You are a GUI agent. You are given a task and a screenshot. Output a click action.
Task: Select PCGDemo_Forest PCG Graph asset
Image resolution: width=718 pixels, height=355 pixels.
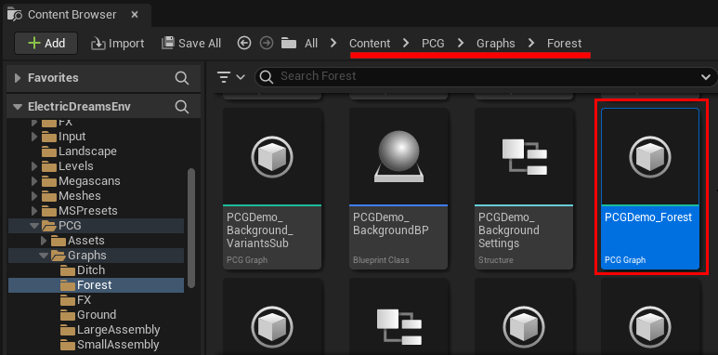pos(650,189)
